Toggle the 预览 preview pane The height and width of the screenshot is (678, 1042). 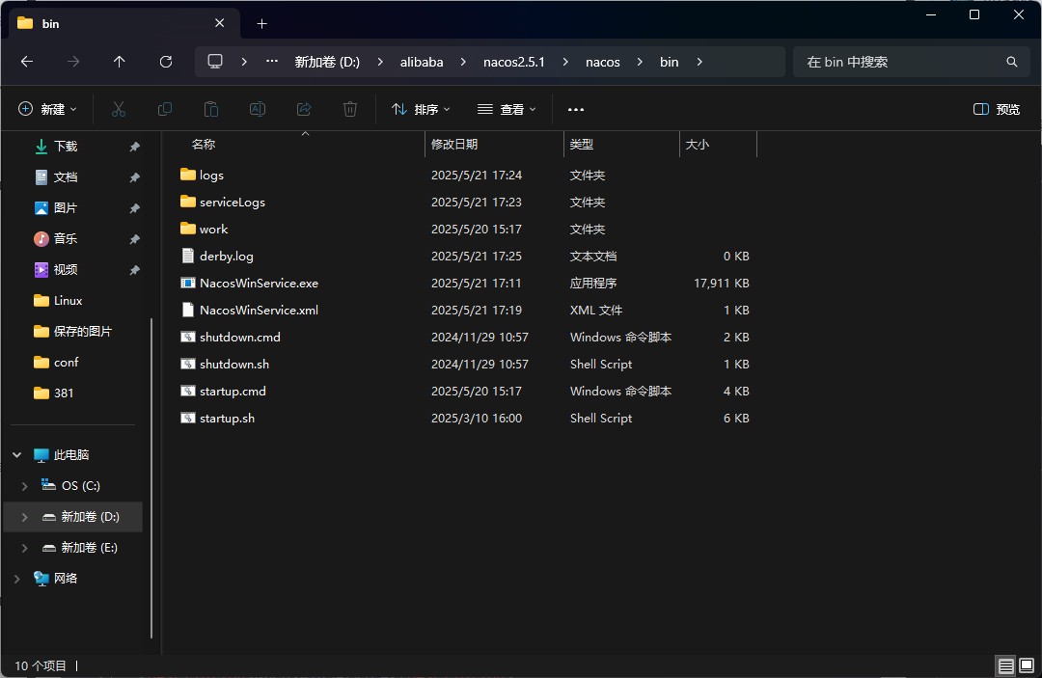click(997, 109)
